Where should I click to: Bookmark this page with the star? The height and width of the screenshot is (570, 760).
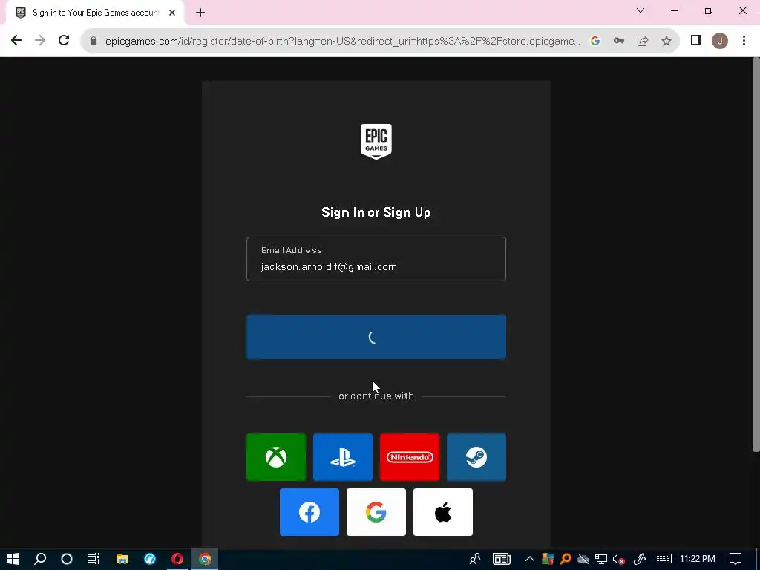click(x=666, y=42)
